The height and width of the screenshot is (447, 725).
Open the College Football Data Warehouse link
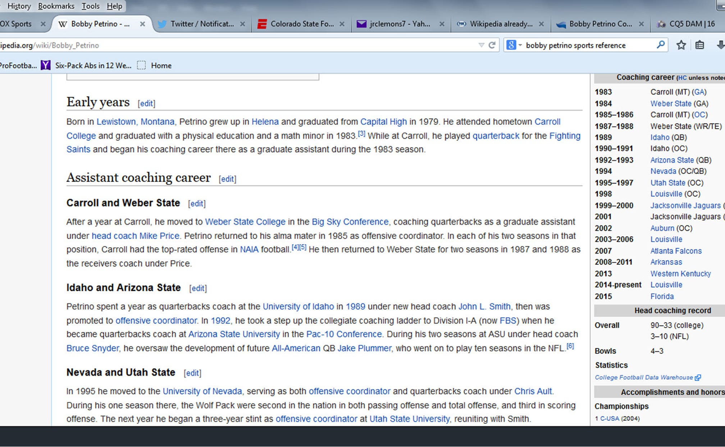pyautogui.click(x=648, y=378)
